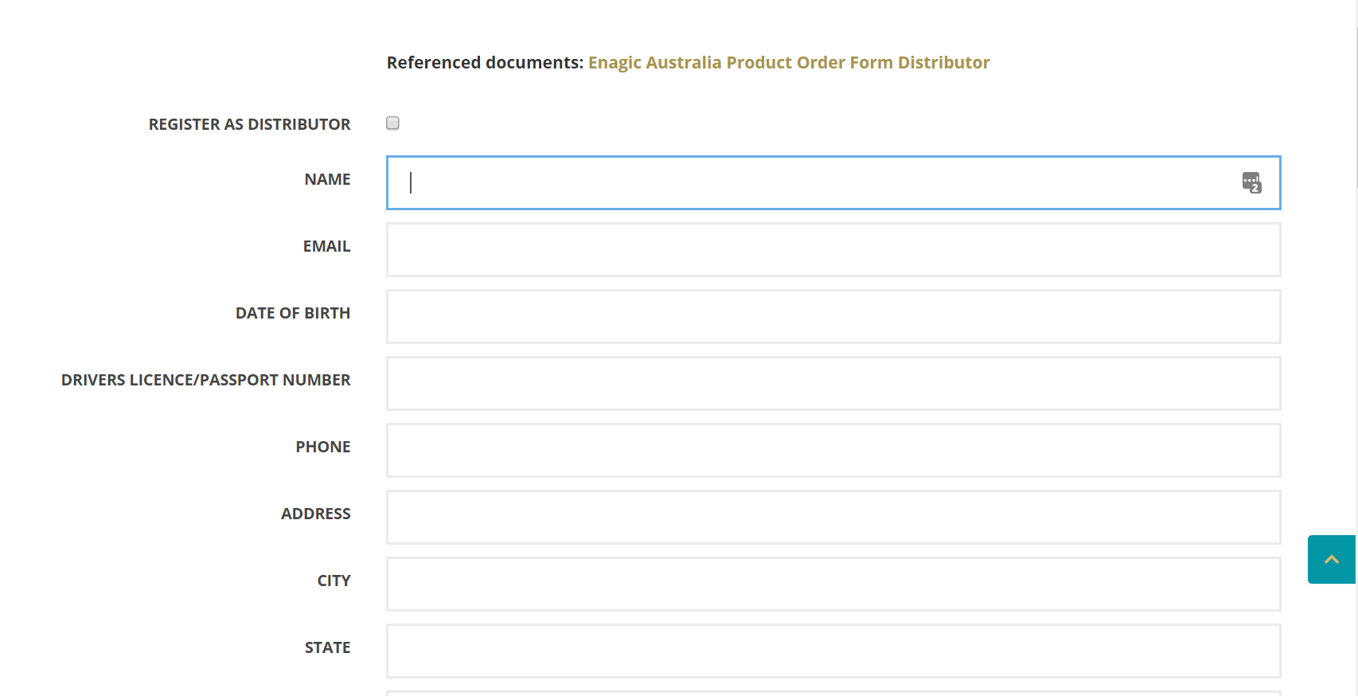The image size is (1358, 696).
Task: Select the City input box
Action: coord(833,585)
